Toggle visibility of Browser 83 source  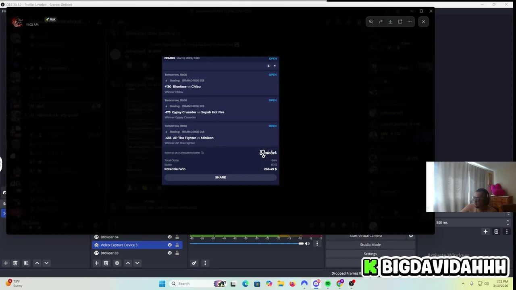[169, 253]
